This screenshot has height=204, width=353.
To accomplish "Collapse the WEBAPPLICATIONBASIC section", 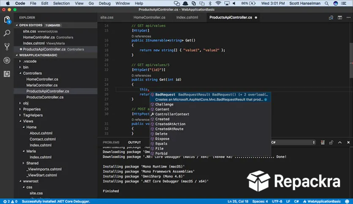I will click(16, 55).
